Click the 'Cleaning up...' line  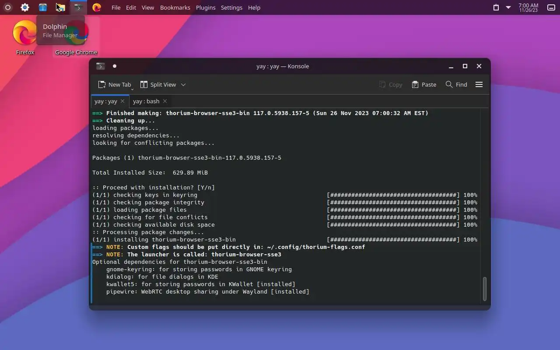(x=124, y=121)
